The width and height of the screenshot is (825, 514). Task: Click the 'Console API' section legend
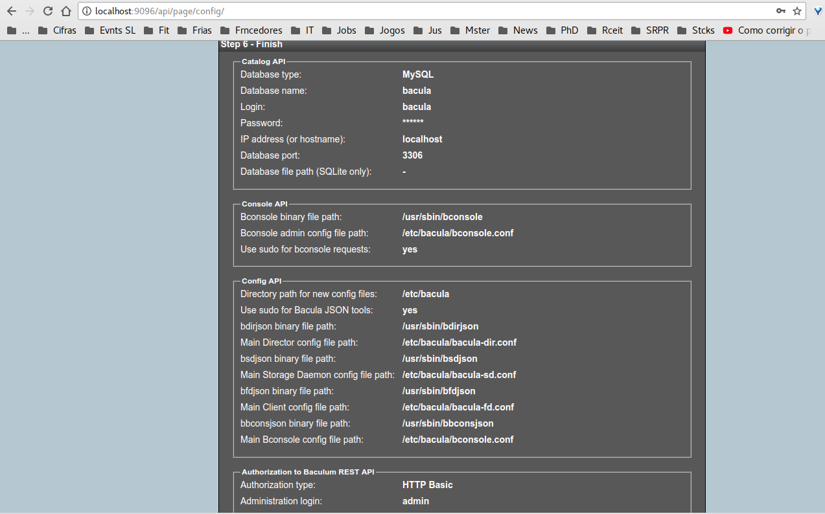pyautogui.click(x=264, y=204)
